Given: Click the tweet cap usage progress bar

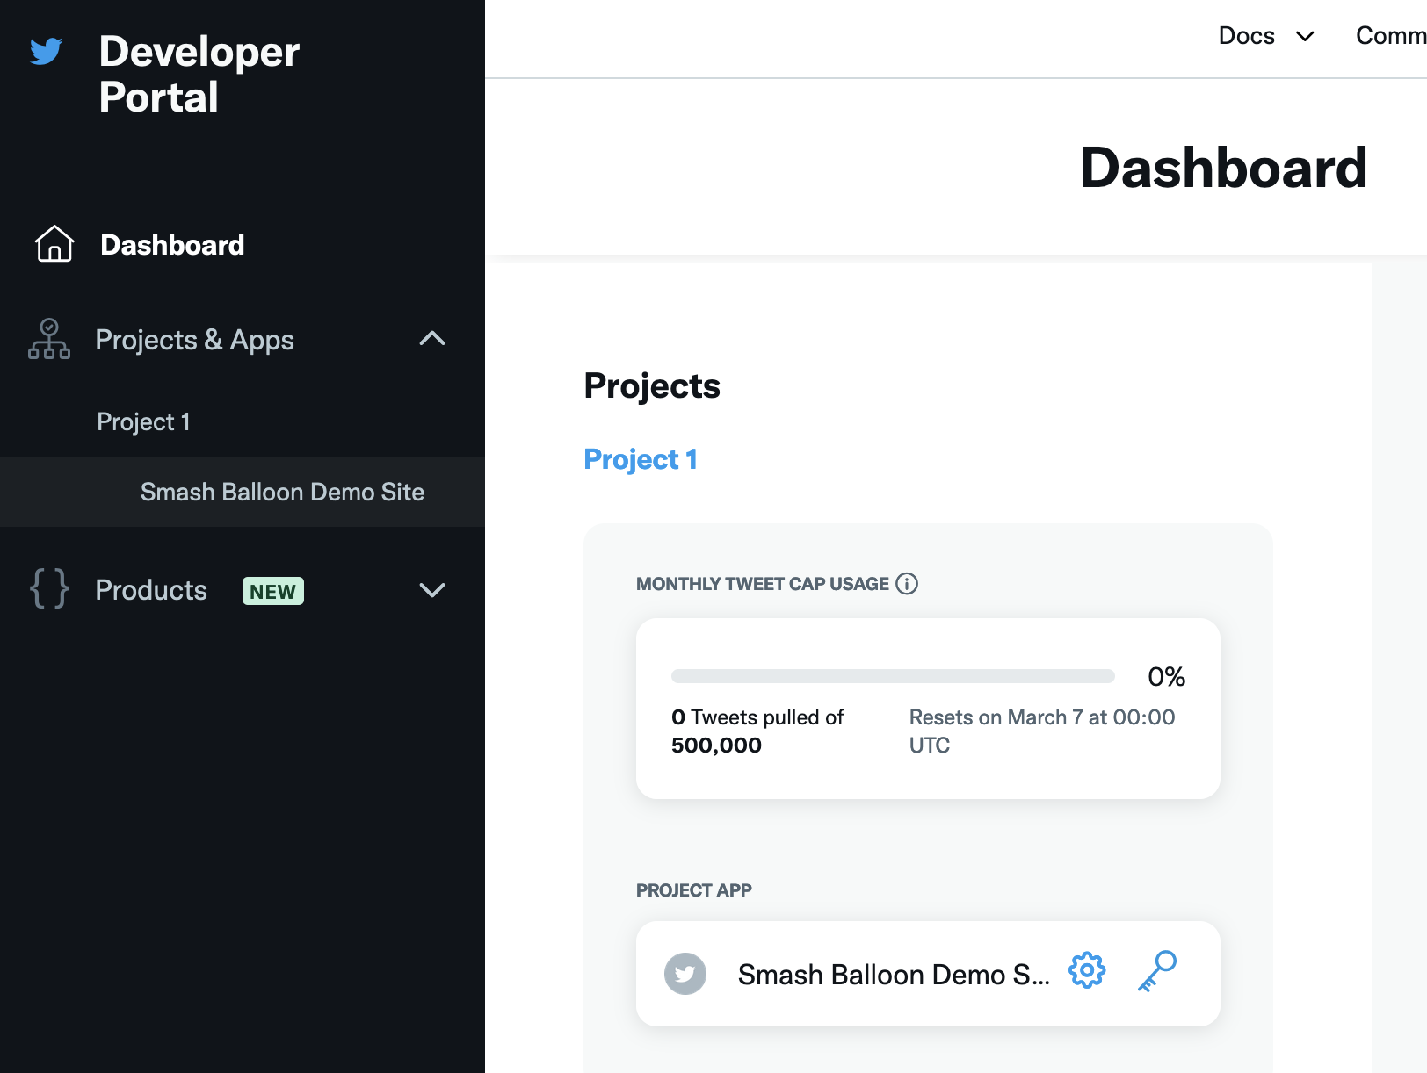Looking at the screenshot, I should [892, 676].
